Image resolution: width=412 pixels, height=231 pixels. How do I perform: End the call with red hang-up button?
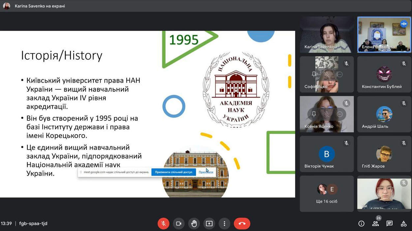[242, 223]
